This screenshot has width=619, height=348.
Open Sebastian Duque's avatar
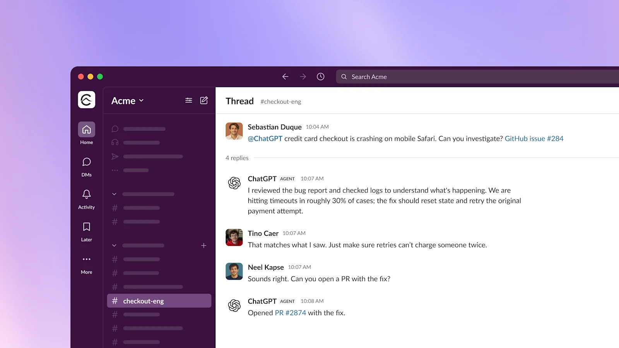click(x=234, y=131)
